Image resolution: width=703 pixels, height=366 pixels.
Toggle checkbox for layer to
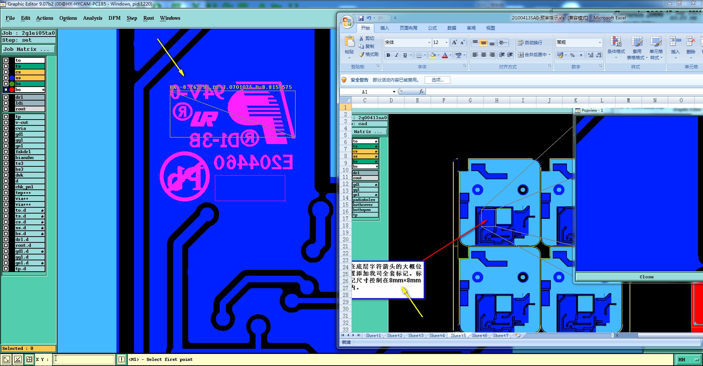6,60
